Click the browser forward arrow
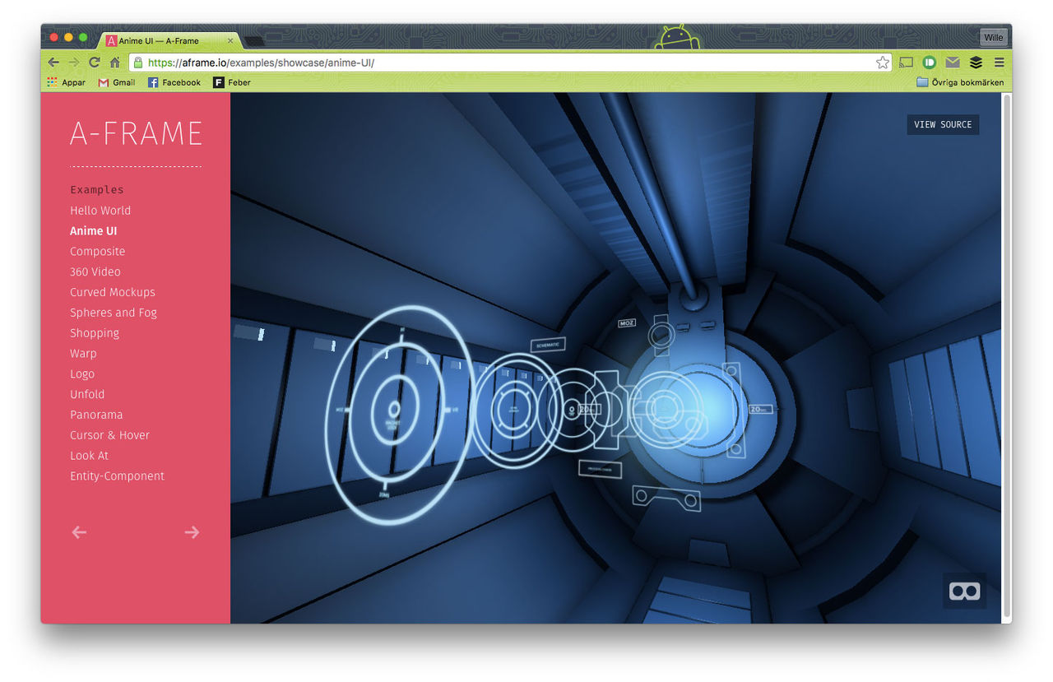 (74, 63)
